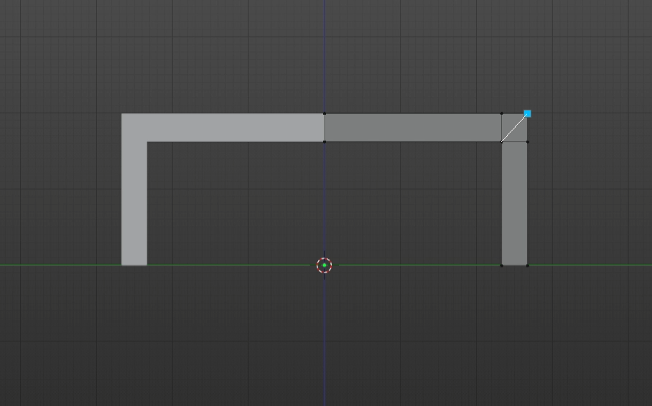Select the dark right vertical leg face
Image resolution: width=652 pixels, height=406 pixels.
tap(514, 204)
